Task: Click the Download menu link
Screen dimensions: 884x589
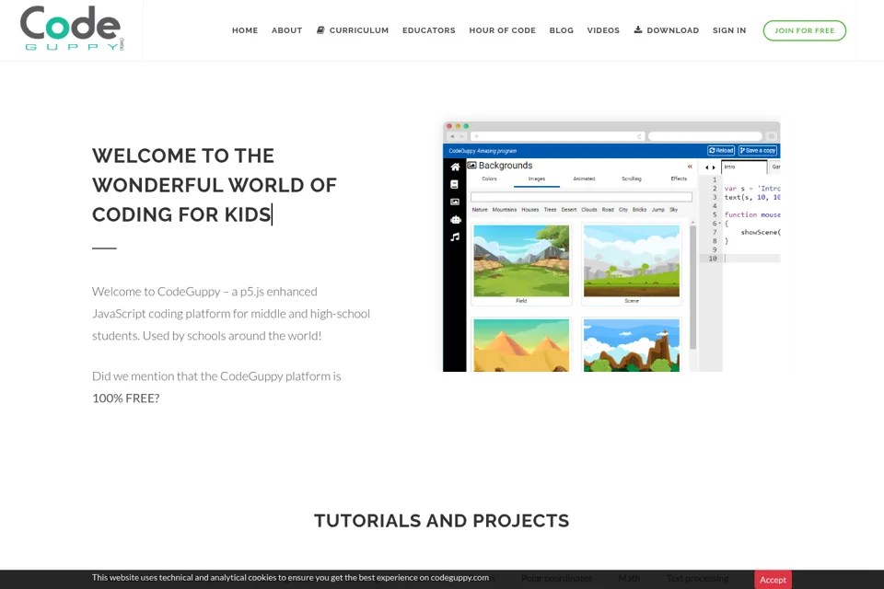Action: [667, 30]
